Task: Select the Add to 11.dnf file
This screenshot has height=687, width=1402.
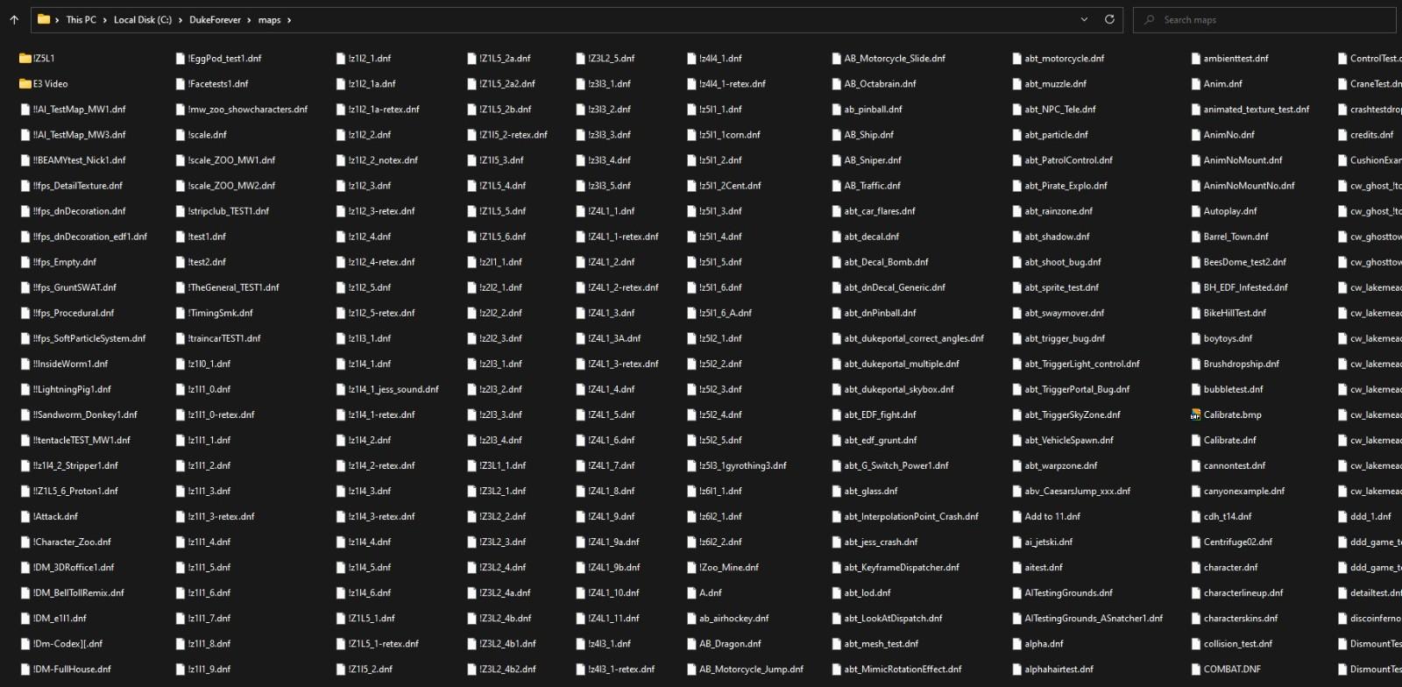Action: (x=1051, y=517)
